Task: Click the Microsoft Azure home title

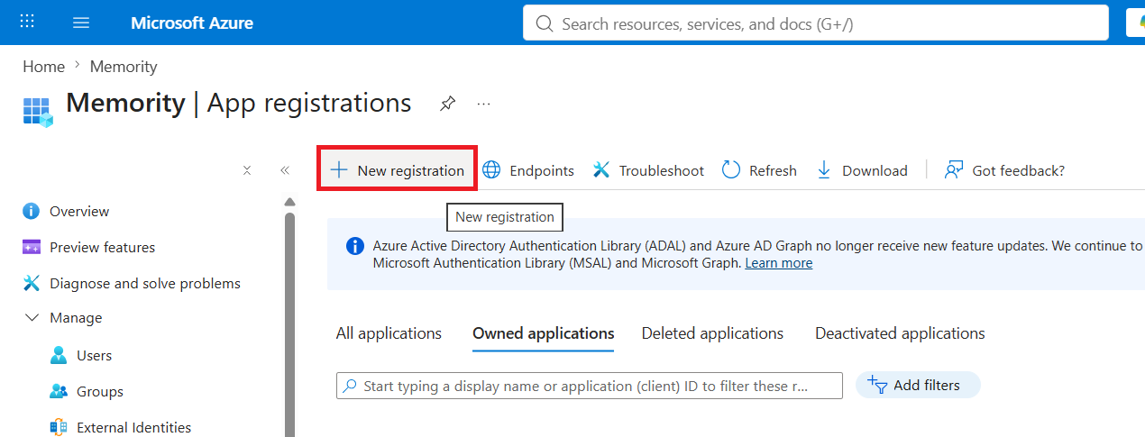Action: [192, 23]
